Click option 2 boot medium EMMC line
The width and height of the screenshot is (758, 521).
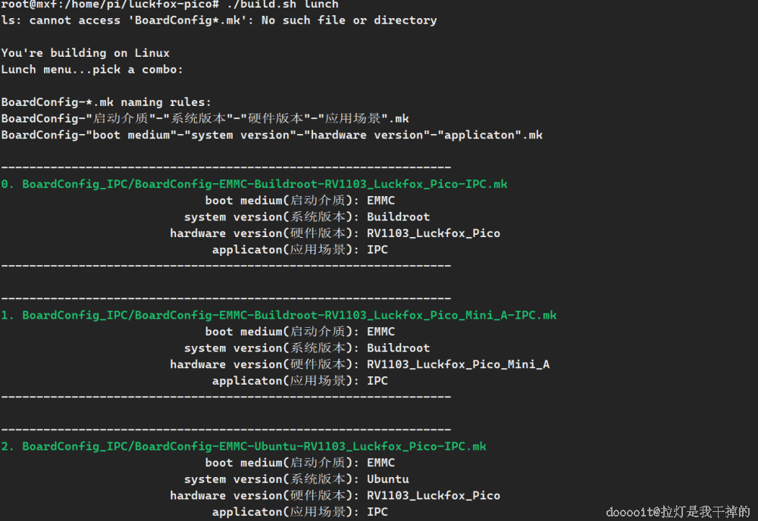(299, 463)
